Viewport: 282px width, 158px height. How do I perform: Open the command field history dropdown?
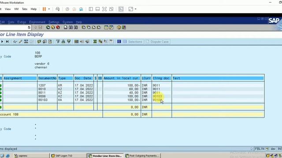coord(29,27)
